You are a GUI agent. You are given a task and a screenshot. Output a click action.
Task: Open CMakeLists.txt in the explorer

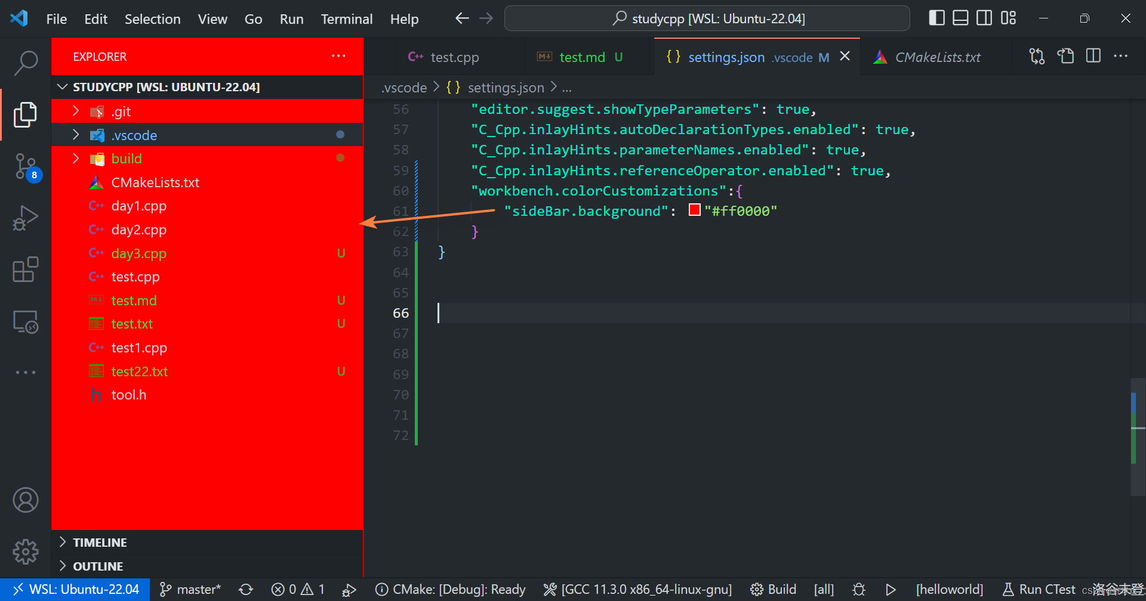[207, 182]
